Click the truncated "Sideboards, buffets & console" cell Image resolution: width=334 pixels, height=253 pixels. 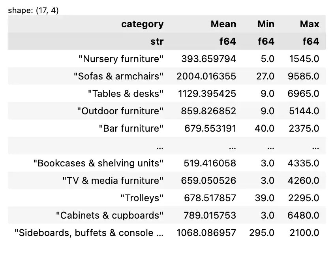click(89, 233)
